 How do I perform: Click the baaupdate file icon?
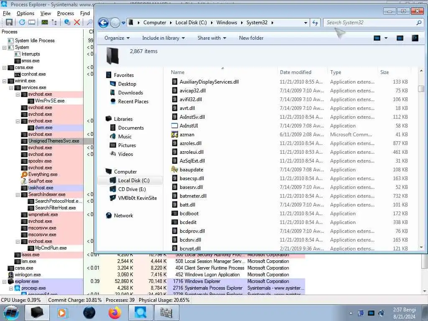174,170
